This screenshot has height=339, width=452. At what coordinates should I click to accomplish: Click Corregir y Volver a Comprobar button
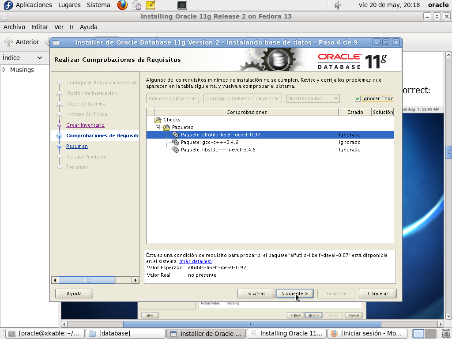243,98
